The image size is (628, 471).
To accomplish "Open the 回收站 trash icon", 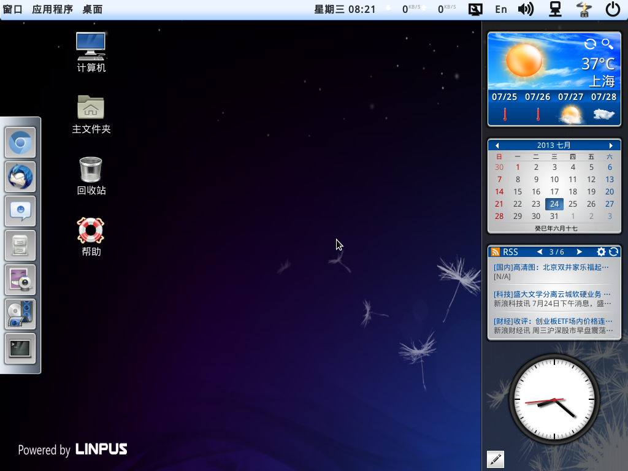I will coord(91,175).
